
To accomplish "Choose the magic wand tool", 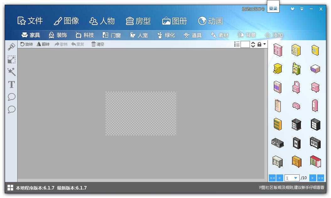I will click(x=11, y=72).
